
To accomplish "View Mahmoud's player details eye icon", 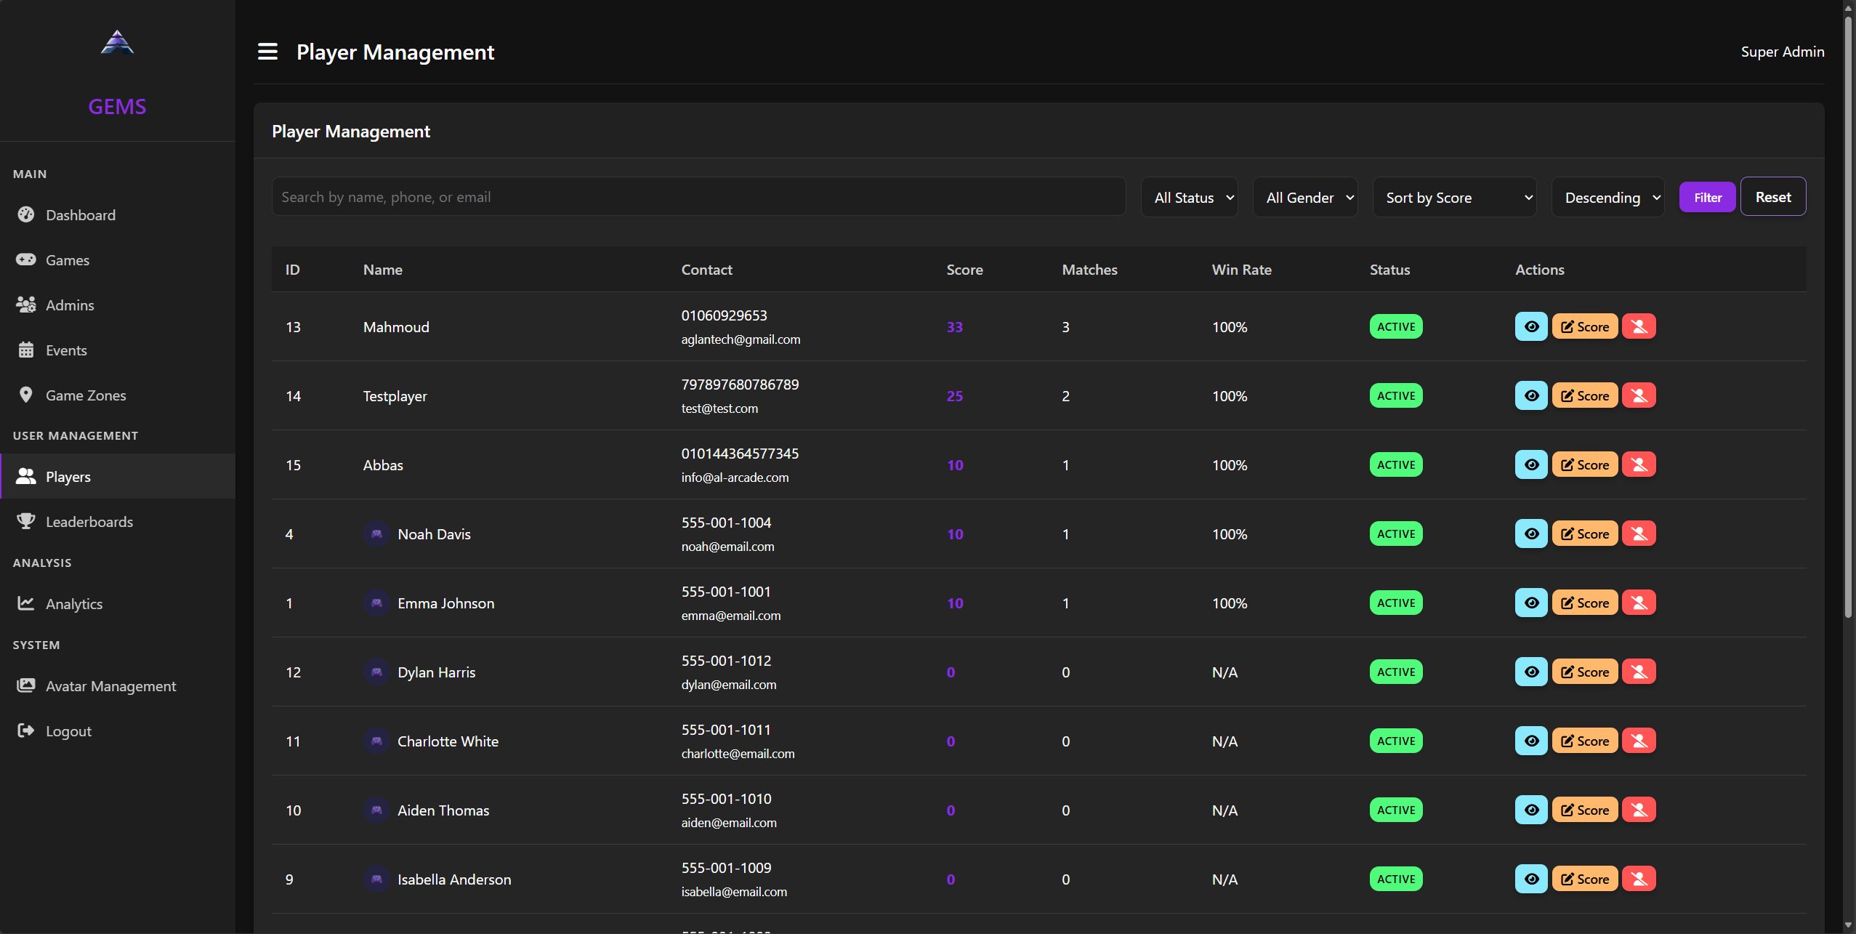I will [1530, 327].
